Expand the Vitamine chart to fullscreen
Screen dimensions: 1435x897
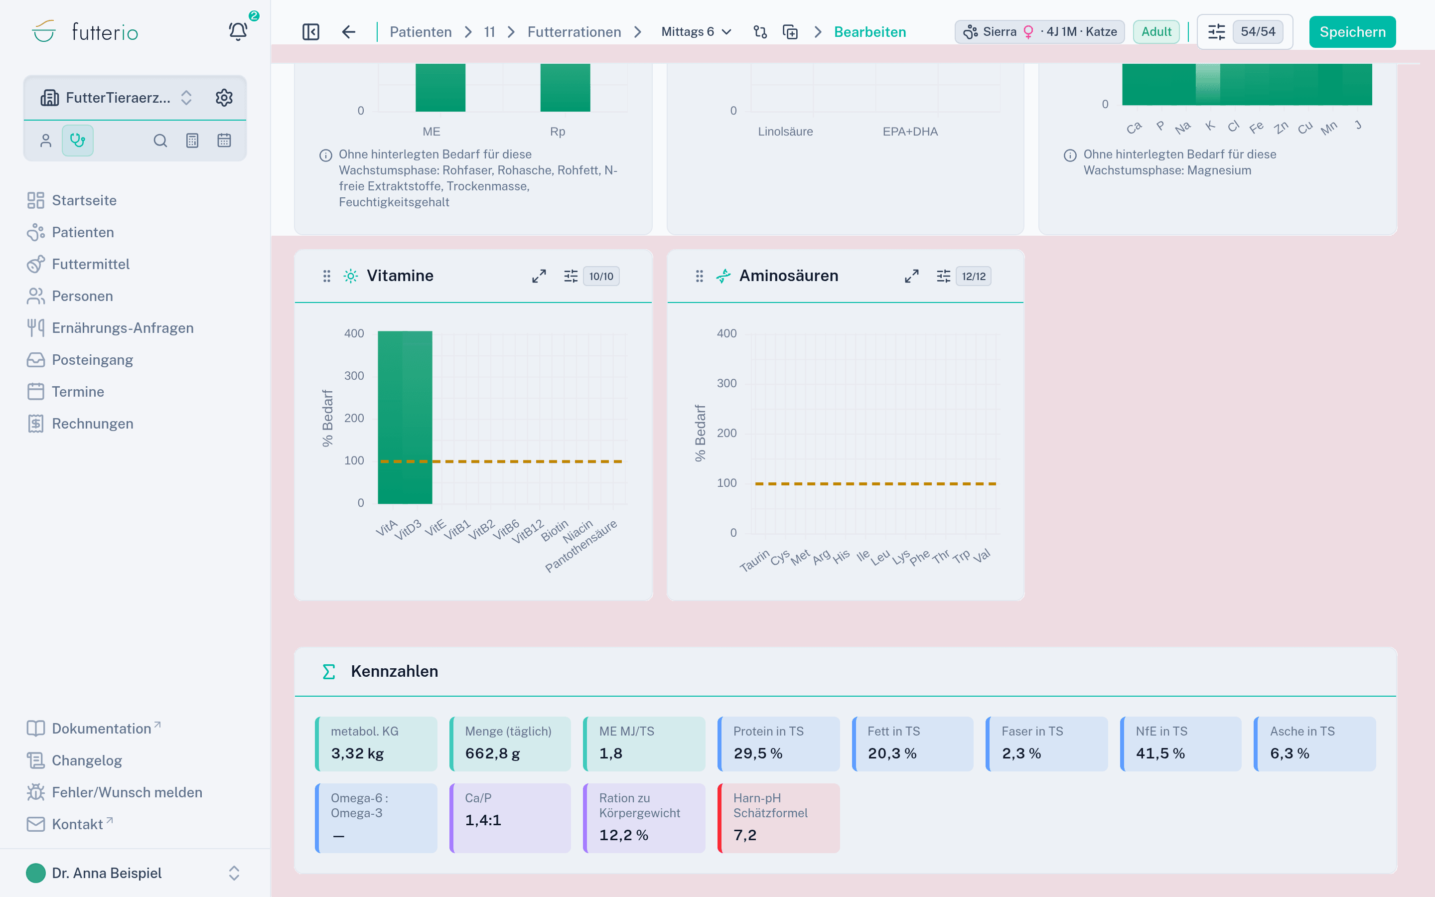[x=539, y=276]
